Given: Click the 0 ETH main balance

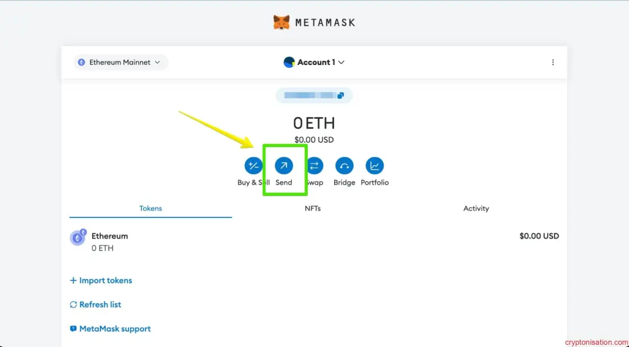Looking at the screenshot, I should pos(314,123).
